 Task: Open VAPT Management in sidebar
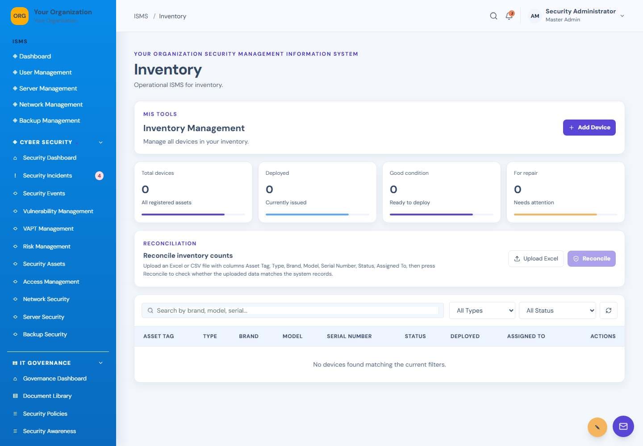click(48, 229)
